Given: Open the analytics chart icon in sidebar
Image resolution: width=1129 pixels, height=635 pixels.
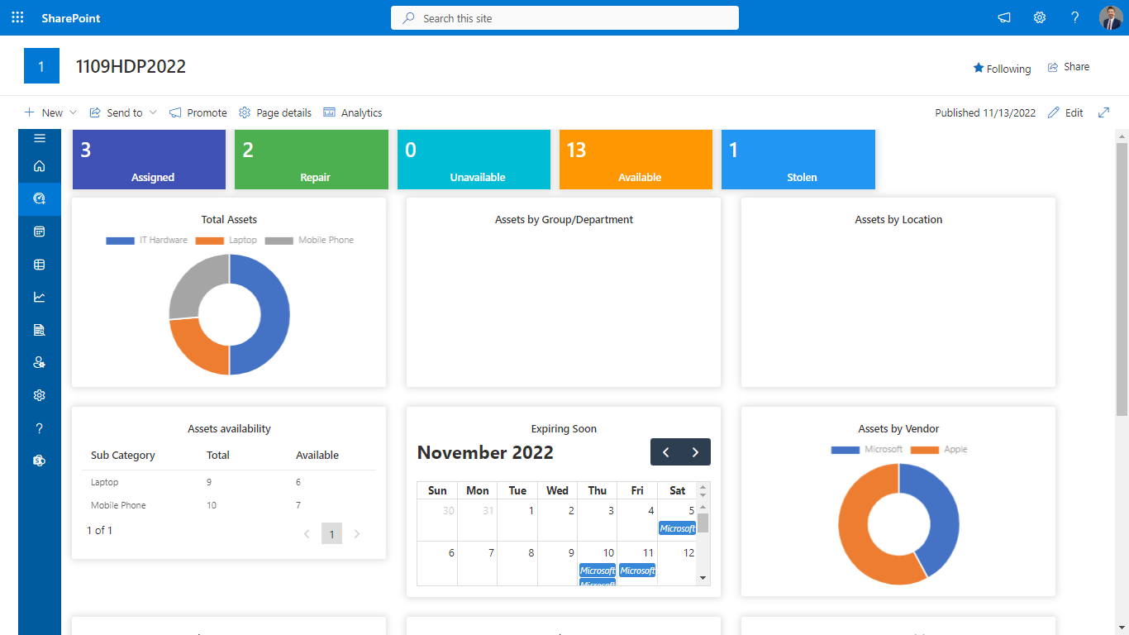Looking at the screenshot, I should [x=39, y=297].
